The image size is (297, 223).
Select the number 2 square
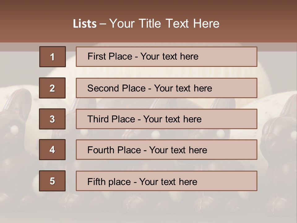click(x=52, y=88)
